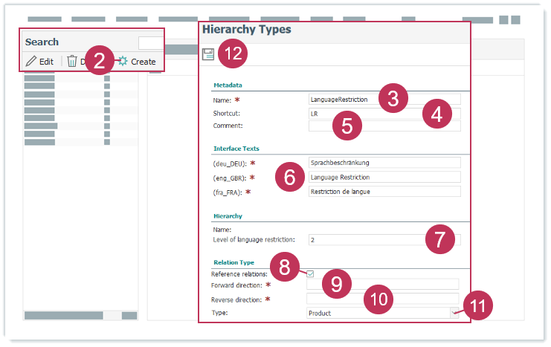Open the Type dropdown arrow
551x347 pixels.
click(455, 314)
